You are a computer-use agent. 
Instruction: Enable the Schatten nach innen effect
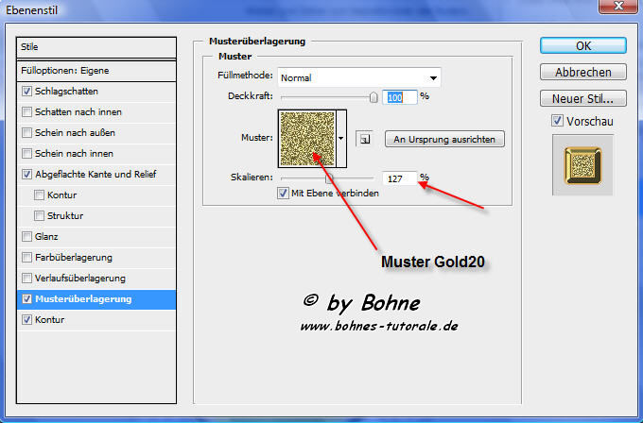click(26, 112)
